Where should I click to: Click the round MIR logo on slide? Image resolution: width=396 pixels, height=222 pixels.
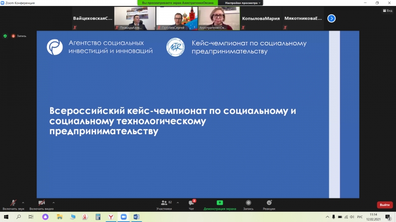click(x=175, y=47)
